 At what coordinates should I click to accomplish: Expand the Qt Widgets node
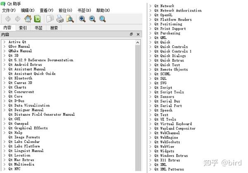(150, 151)
